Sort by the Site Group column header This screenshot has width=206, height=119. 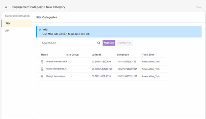tap(73, 55)
